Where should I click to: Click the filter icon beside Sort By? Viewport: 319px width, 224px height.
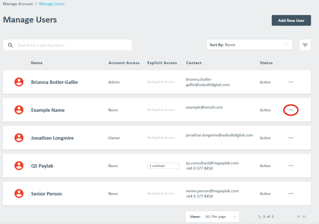click(x=305, y=45)
